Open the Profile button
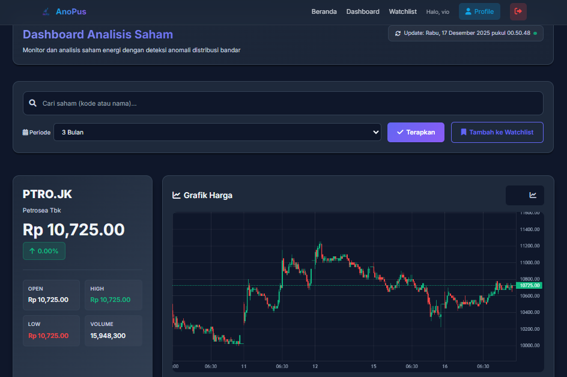The width and height of the screenshot is (567, 377). click(x=479, y=11)
